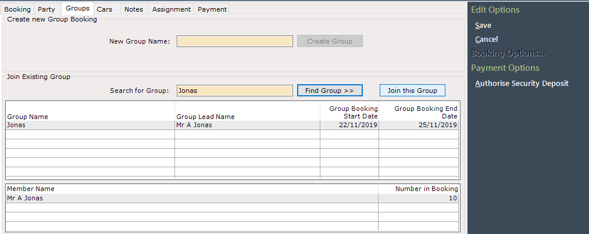The height and width of the screenshot is (234, 589).
Task: Click the Find Group button
Action: click(330, 91)
